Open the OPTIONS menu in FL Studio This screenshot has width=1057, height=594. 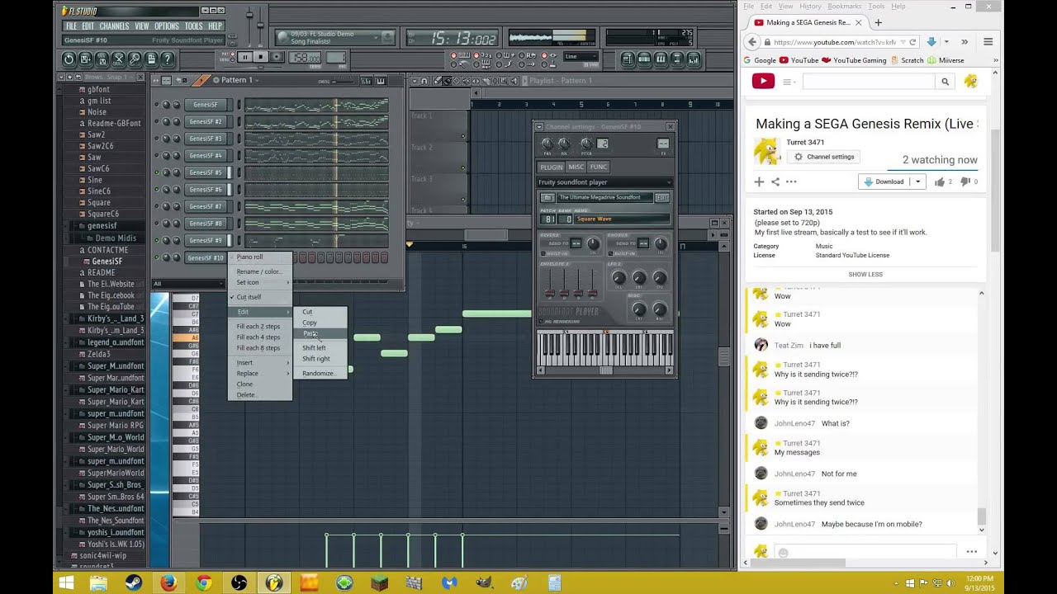pos(167,26)
